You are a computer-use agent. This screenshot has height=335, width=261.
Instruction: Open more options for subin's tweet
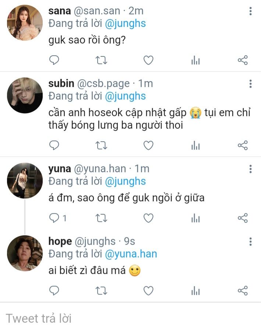click(250, 84)
